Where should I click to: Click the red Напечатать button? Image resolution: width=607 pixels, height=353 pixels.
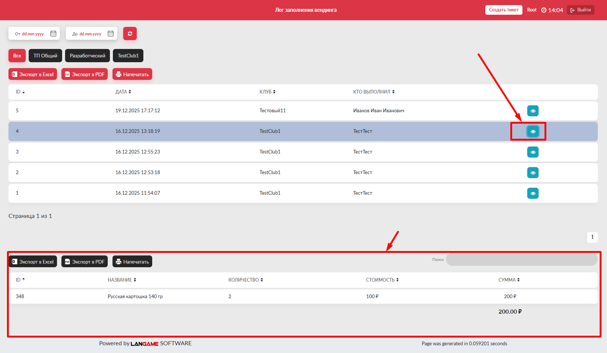[132, 74]
